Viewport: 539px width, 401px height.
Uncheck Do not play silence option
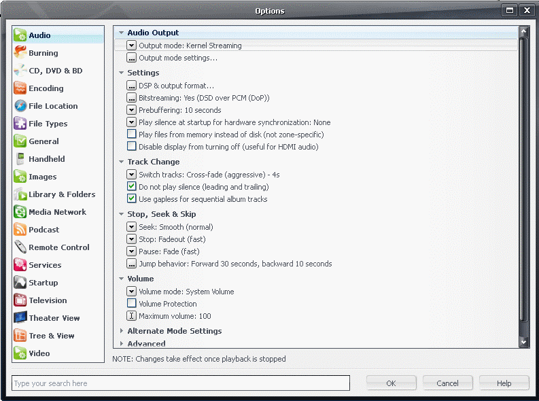[x=132, y=187]
